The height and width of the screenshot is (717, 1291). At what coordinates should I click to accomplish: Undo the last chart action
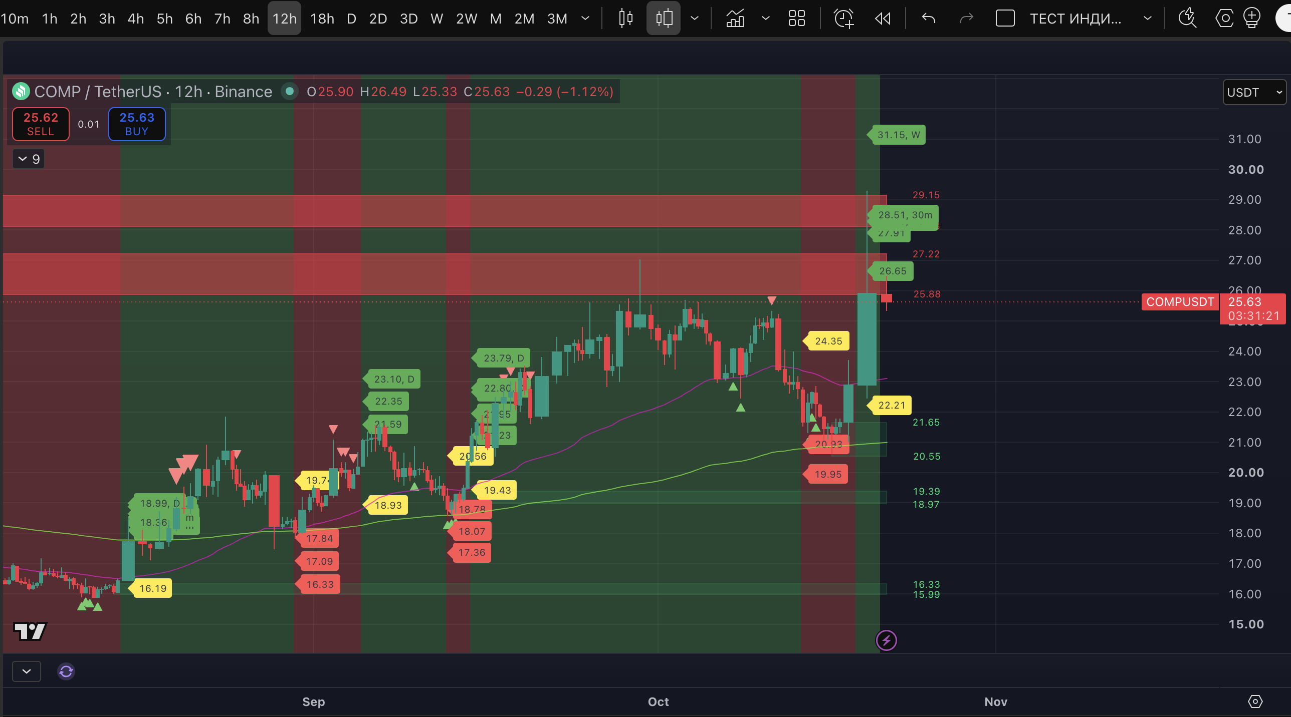(x=928, y=19)
